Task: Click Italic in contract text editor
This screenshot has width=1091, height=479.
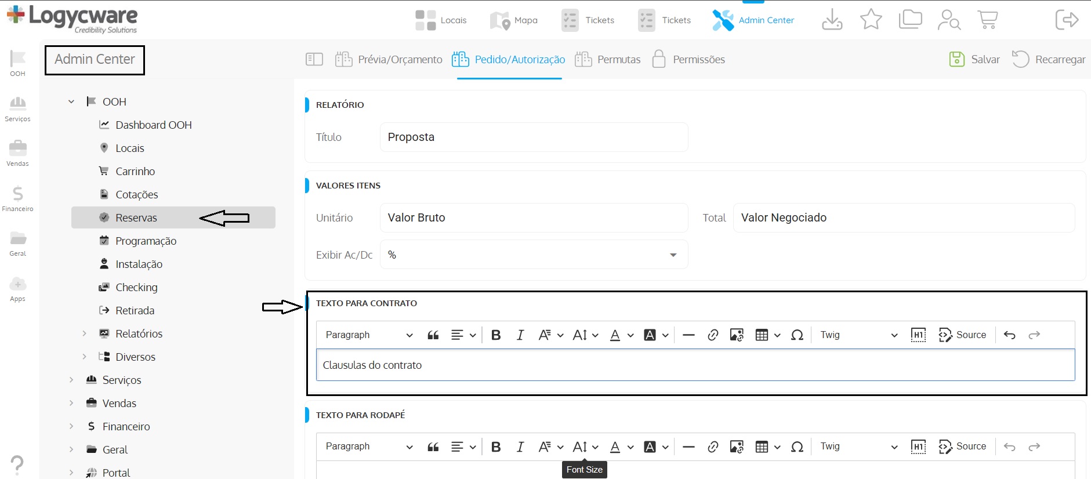Action: 520,335
